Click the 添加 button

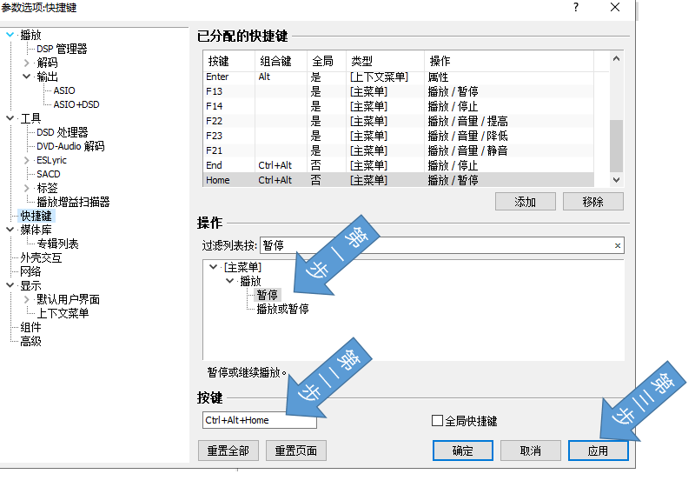525,201
